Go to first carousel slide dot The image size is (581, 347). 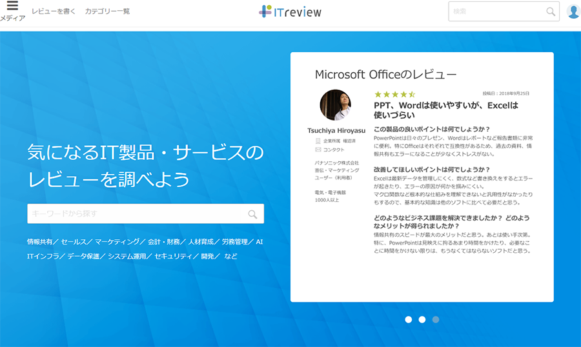(x=409, y=320)
